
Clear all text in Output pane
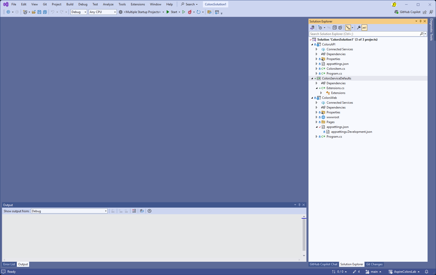coord(134,211)
